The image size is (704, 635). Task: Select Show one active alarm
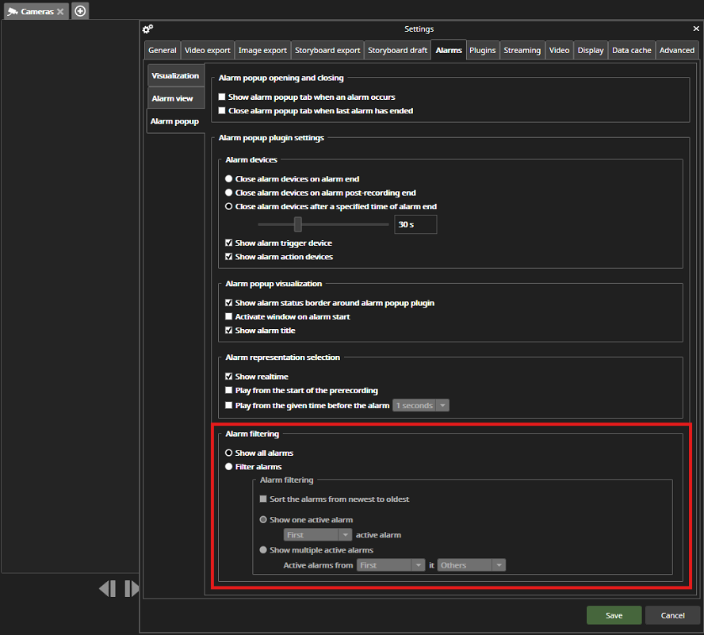tap(263, 519)
